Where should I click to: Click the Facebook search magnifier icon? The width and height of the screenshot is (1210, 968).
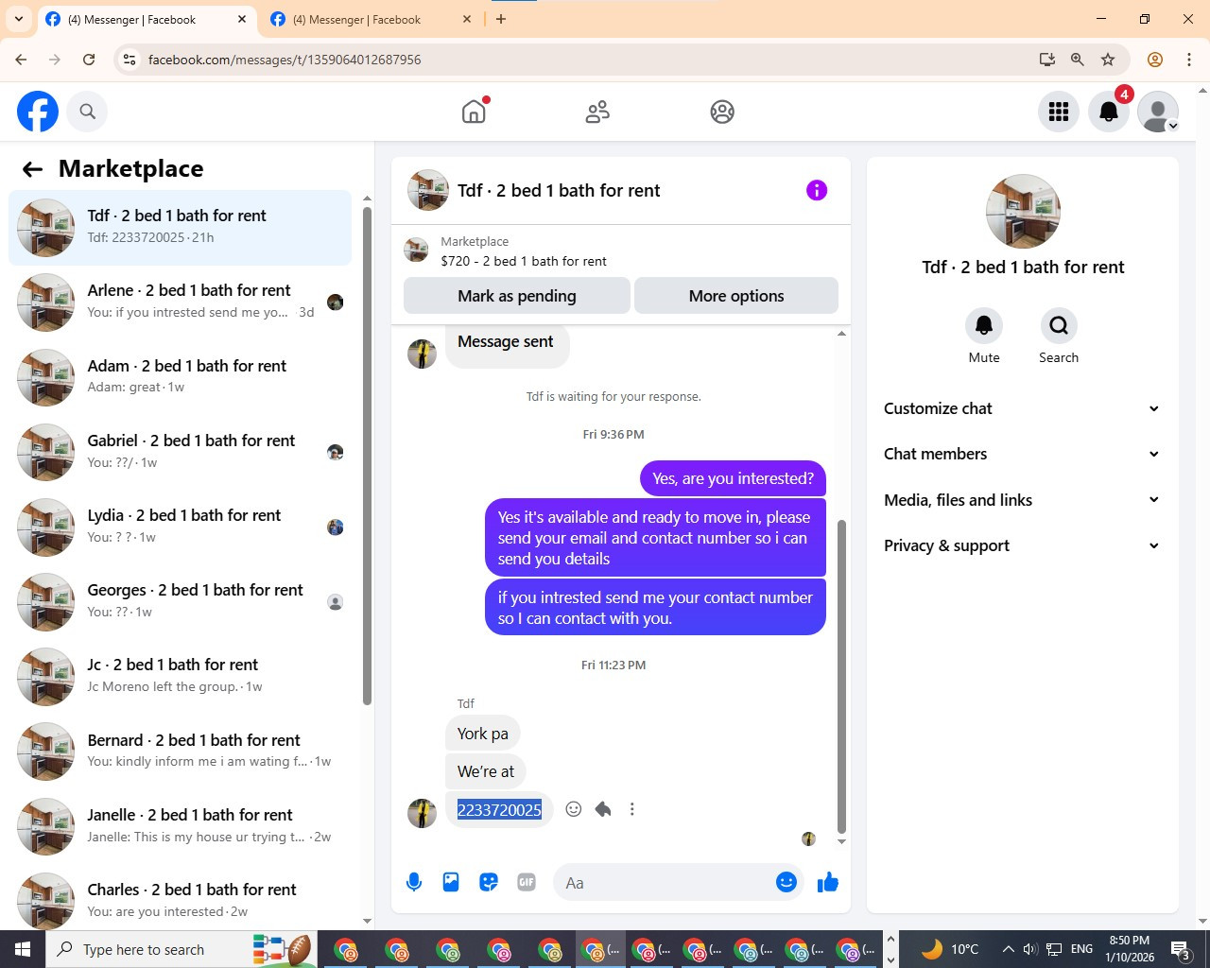[x=88, y=112]
